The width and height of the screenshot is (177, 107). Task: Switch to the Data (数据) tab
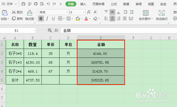126,4
